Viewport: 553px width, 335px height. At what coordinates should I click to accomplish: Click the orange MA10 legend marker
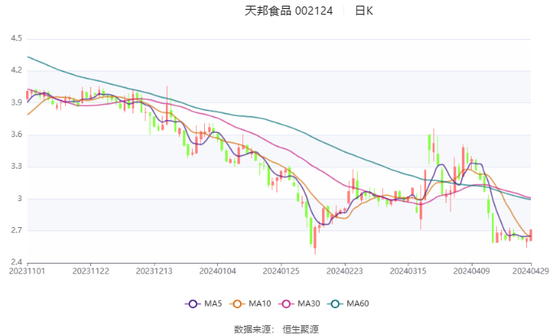[239, 303]
